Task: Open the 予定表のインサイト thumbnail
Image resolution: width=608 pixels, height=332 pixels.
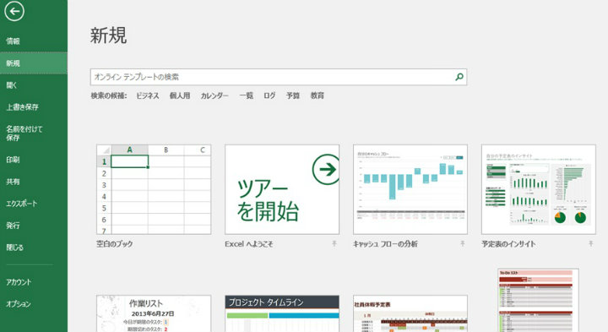Action: [x=539, y=189]
